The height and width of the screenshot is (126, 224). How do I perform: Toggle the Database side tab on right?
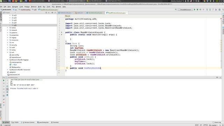pyautogui.click(x=223, y=30)
